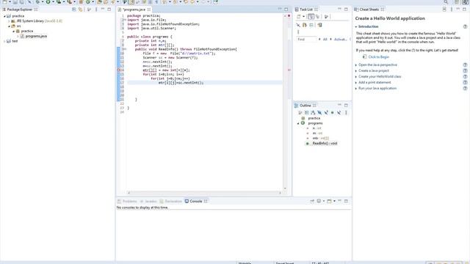
Task: Collapse all in Package Explorer toolbar
Action: point(74,10)
